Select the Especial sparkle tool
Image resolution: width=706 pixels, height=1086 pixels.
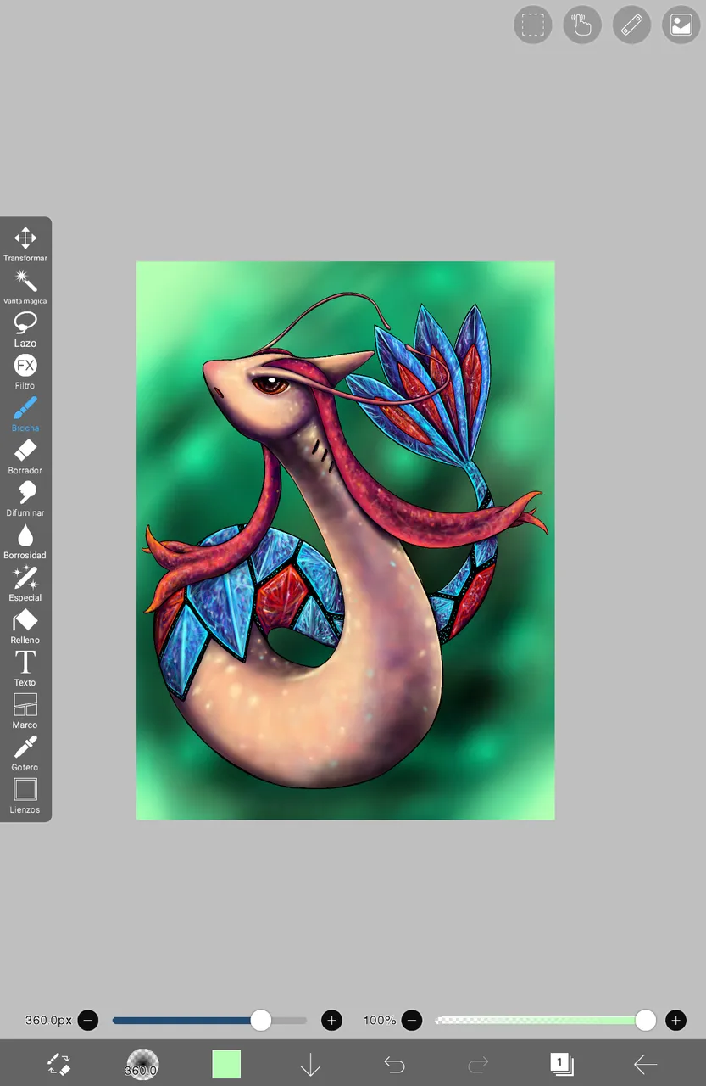tap(25, 584)
